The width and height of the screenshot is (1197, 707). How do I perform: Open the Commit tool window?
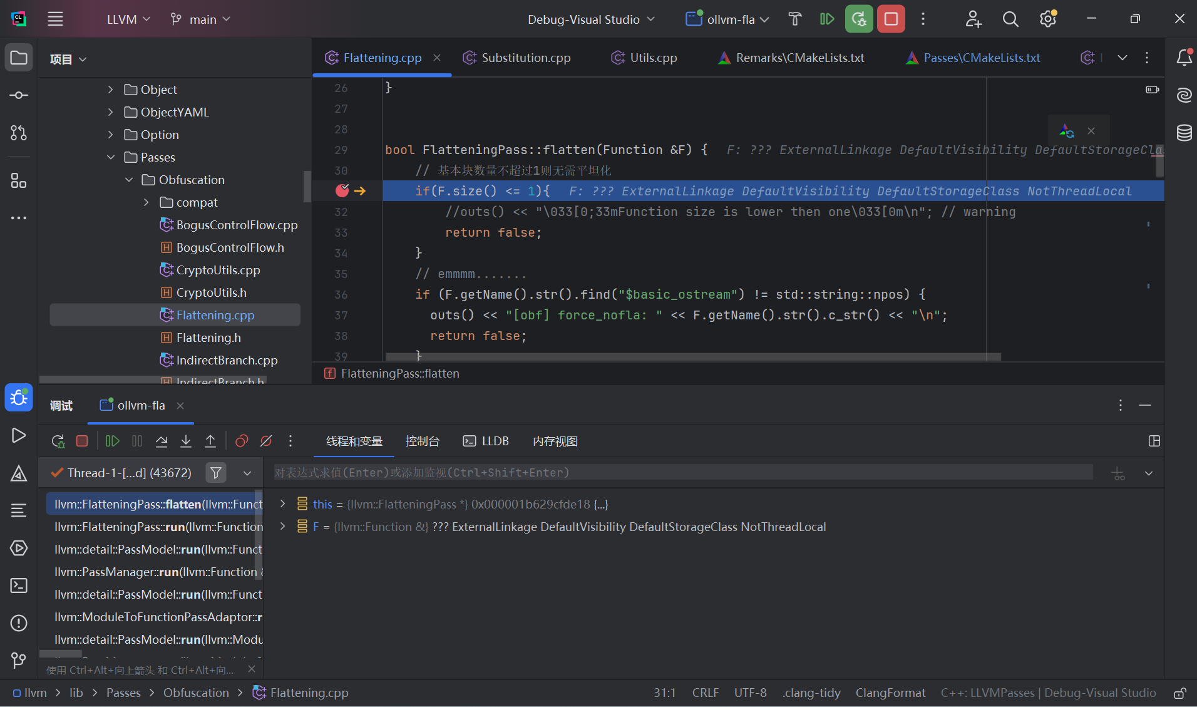click(x=19, y=95)
